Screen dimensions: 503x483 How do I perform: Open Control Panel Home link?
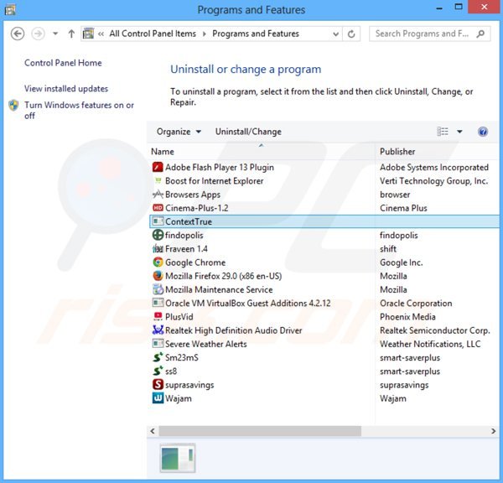click(63, 63)
